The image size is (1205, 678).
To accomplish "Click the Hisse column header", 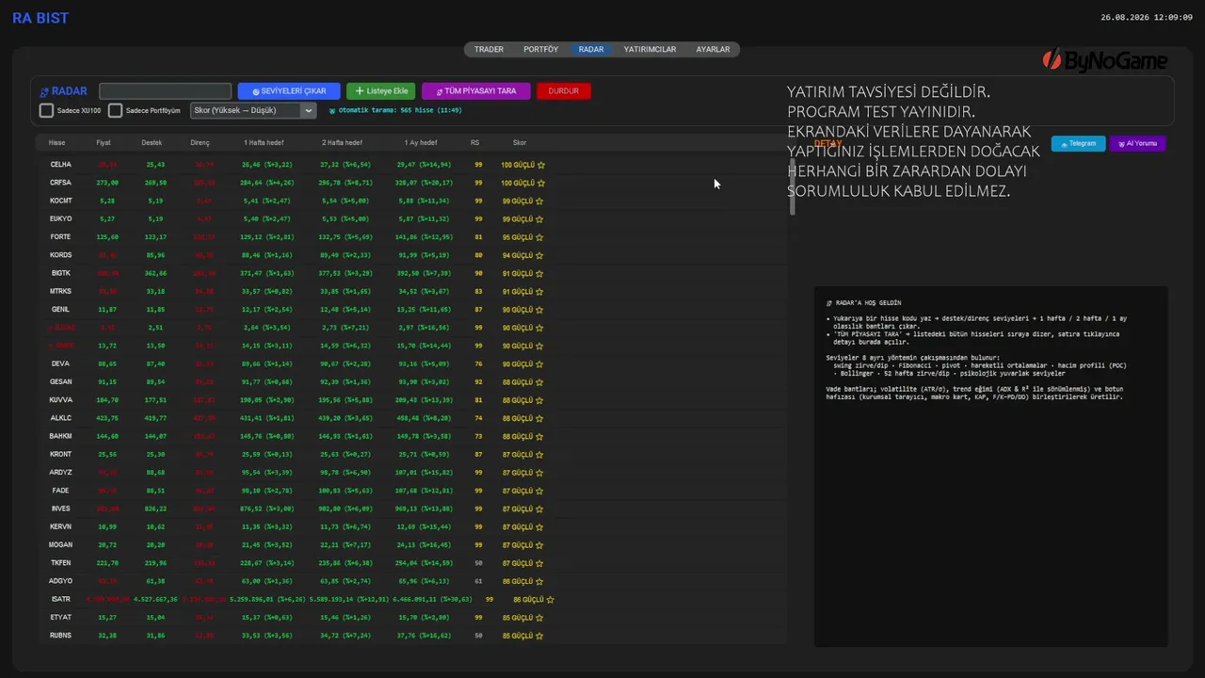I will click(x=56, y=143).
